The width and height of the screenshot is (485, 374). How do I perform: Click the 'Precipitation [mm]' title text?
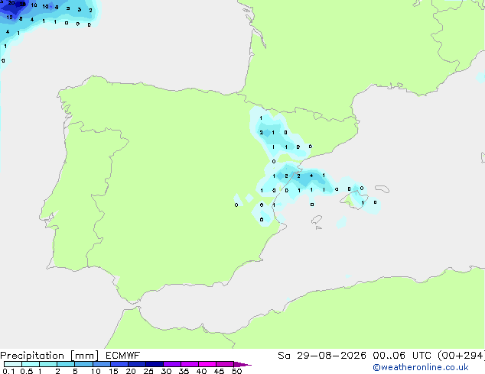[50, 356]
